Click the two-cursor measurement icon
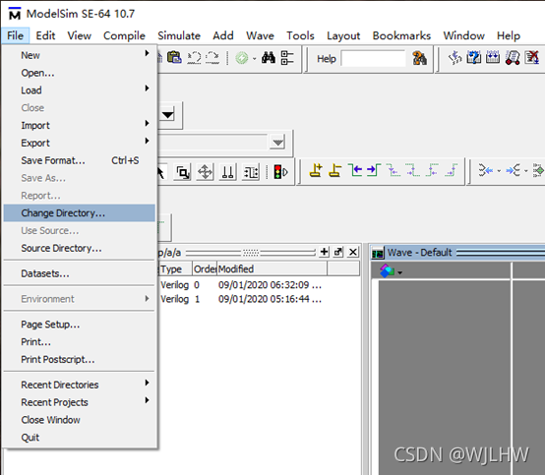The height and width of the screenshot is (475, 545). [x=227, y=172]
